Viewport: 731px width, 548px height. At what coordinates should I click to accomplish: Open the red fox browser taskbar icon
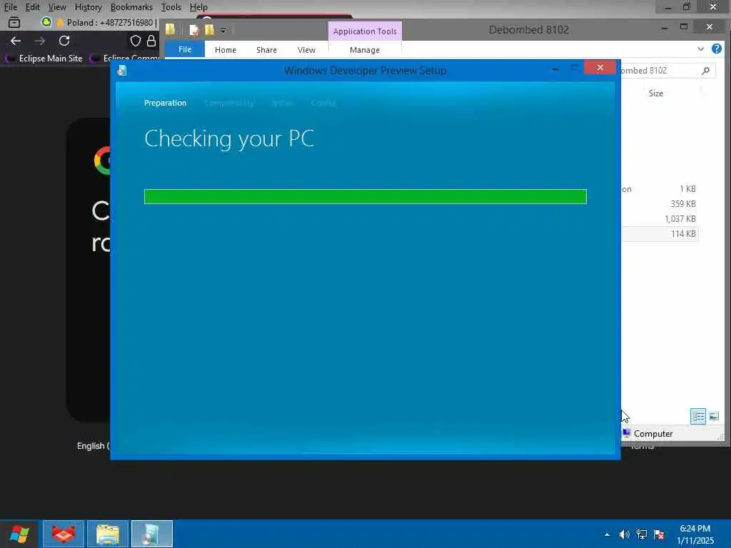pos(64,534)
